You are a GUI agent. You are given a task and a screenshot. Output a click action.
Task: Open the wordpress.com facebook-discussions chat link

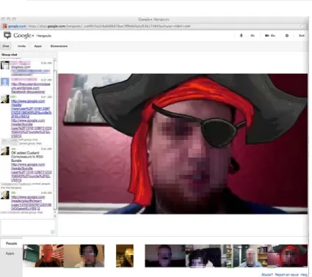point(31,88)
